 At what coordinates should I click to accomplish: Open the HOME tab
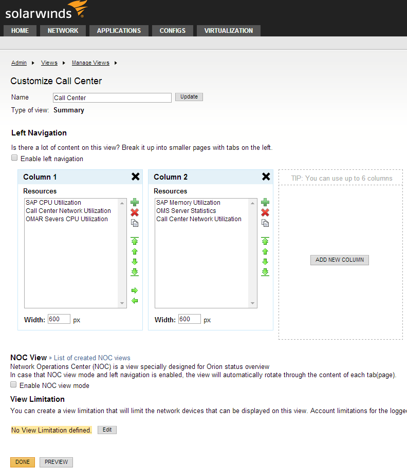point(20,31)
